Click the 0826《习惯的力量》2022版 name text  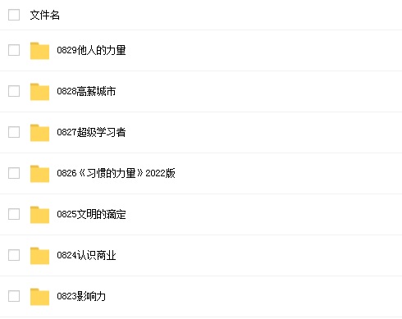116,173
